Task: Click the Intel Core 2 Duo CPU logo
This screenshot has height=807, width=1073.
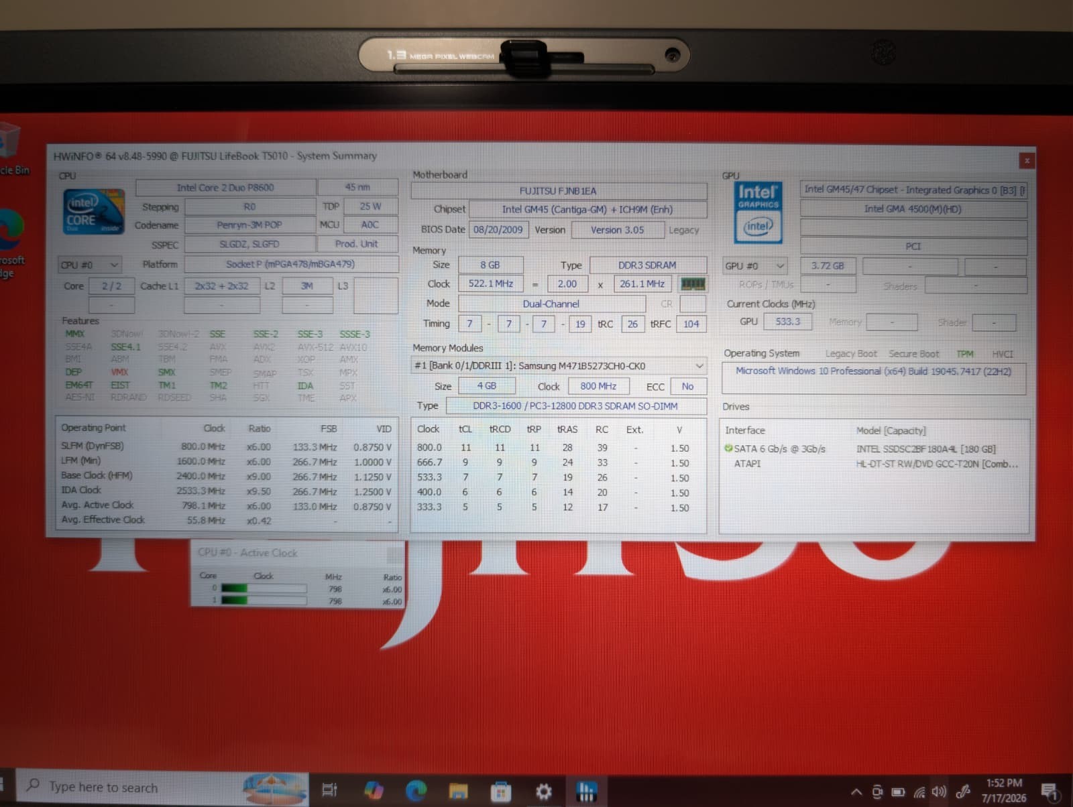Action: click(93, 211)
